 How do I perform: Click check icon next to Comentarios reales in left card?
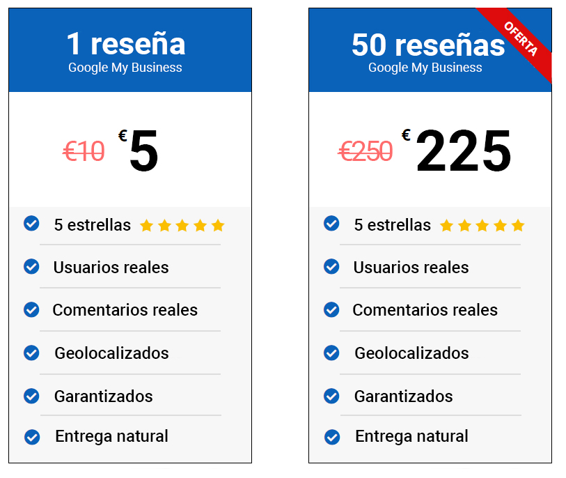tap(31, 309)
